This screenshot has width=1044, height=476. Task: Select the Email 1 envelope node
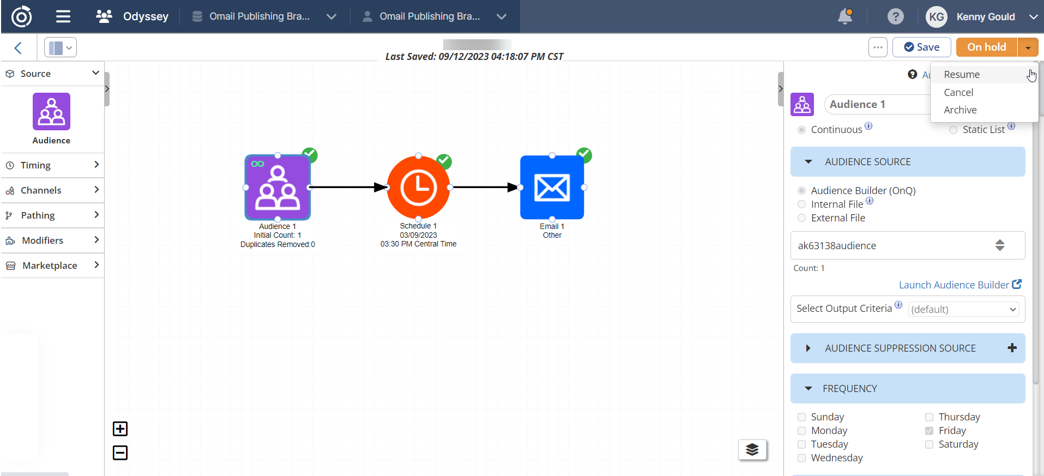tap(552, 188)
